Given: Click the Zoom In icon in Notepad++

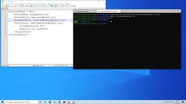Looking at the screenshot, I should pyautogui.click(x=36, y=6).
